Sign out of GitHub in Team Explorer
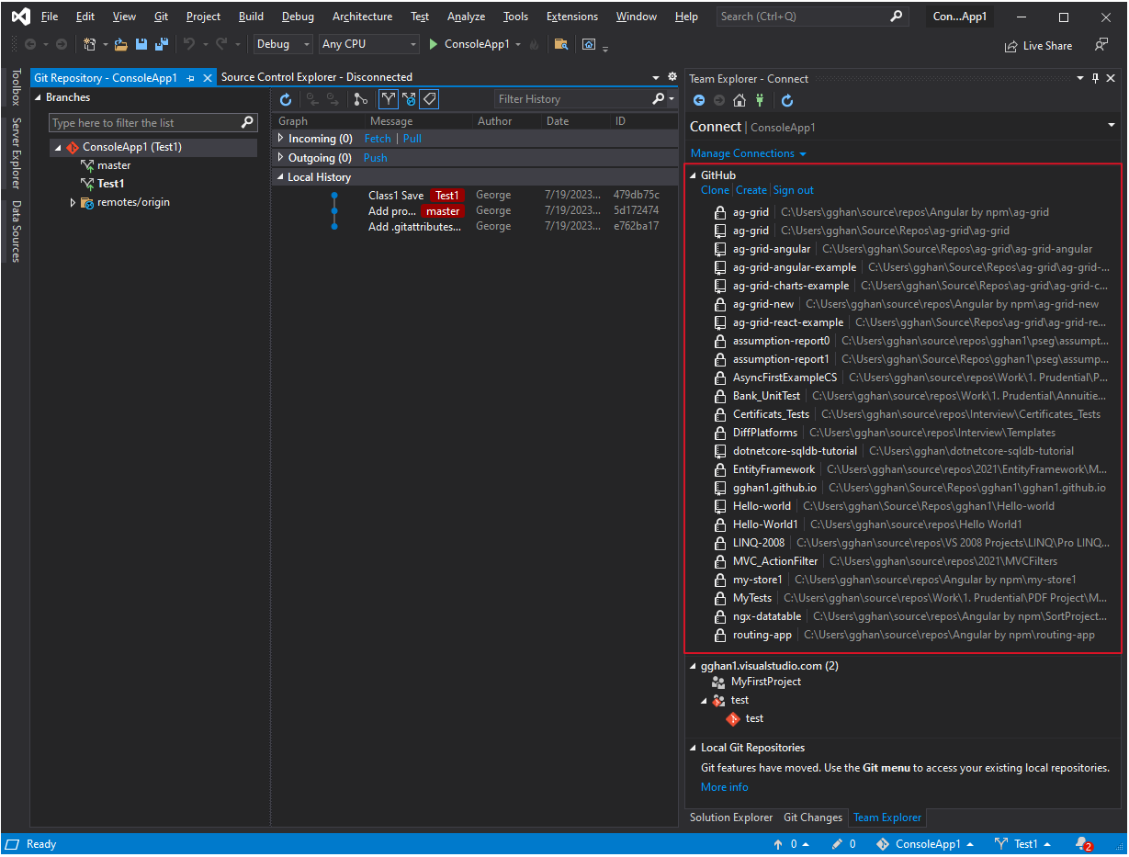Image resolution: width=1129 pixels, height=857 pixels. (793, 189)
